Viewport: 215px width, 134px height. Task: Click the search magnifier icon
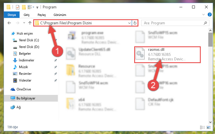[x=205, y=23]
